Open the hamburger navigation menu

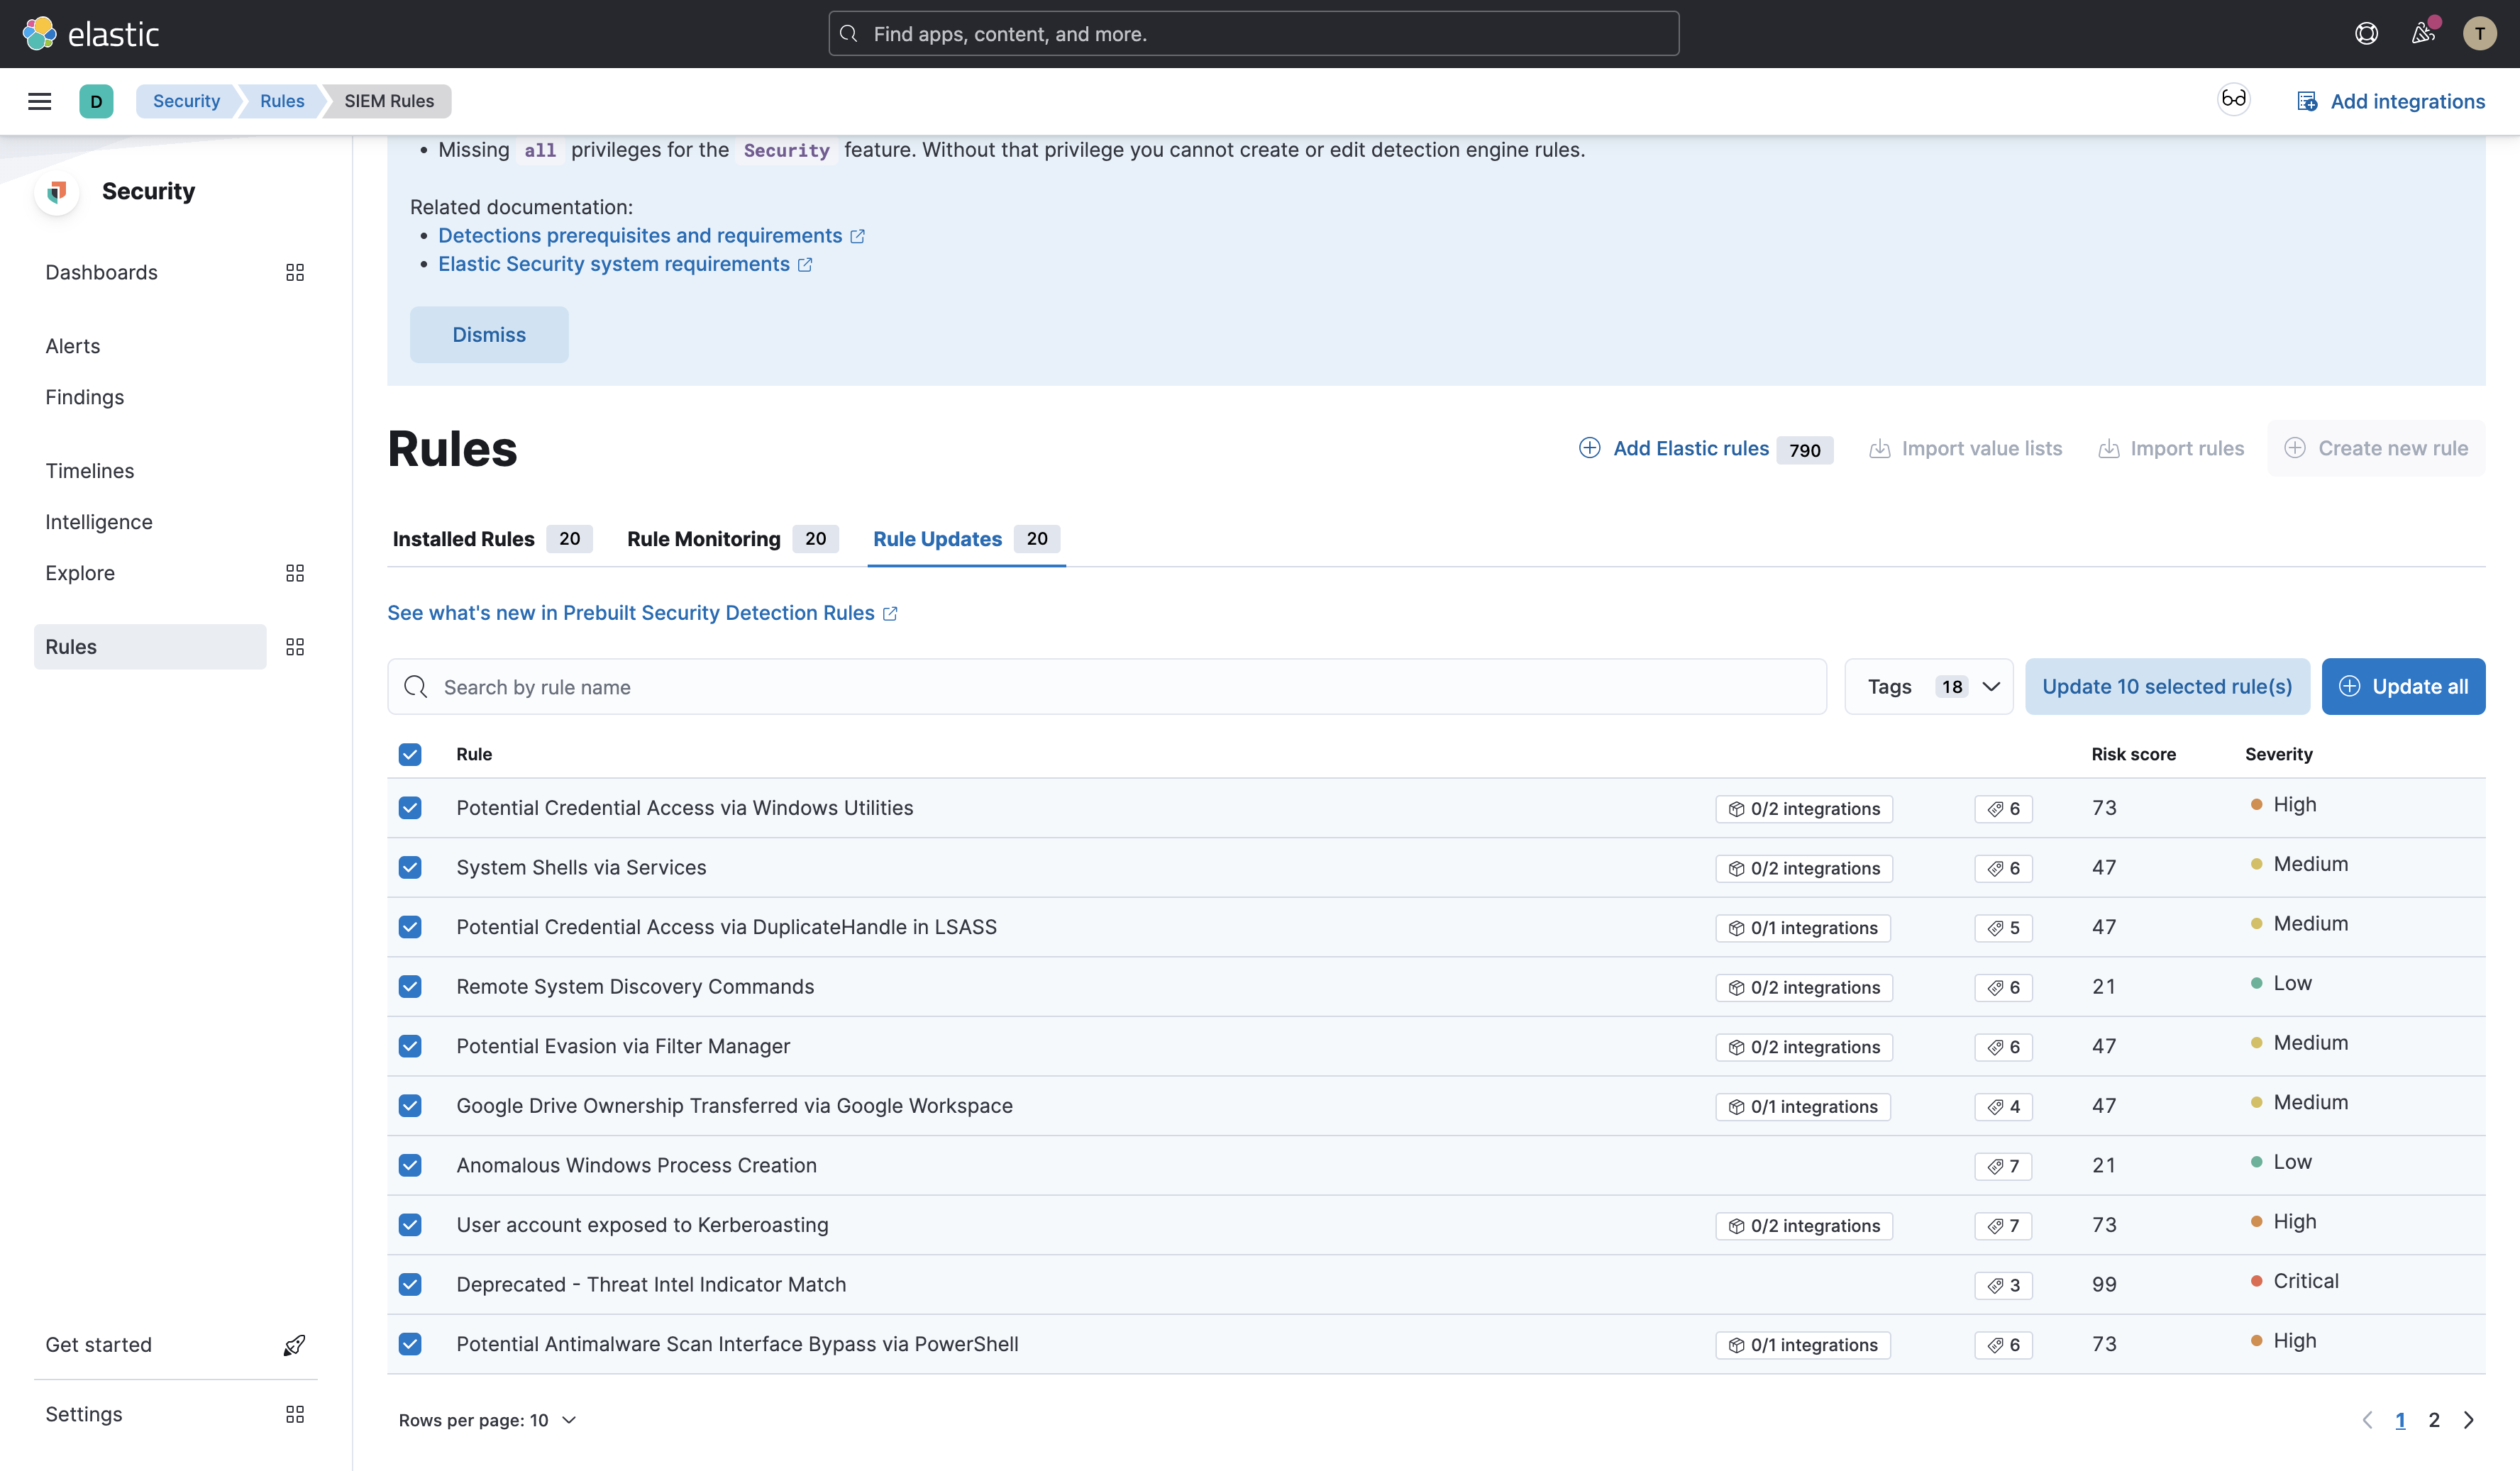(x=39, y=101)
